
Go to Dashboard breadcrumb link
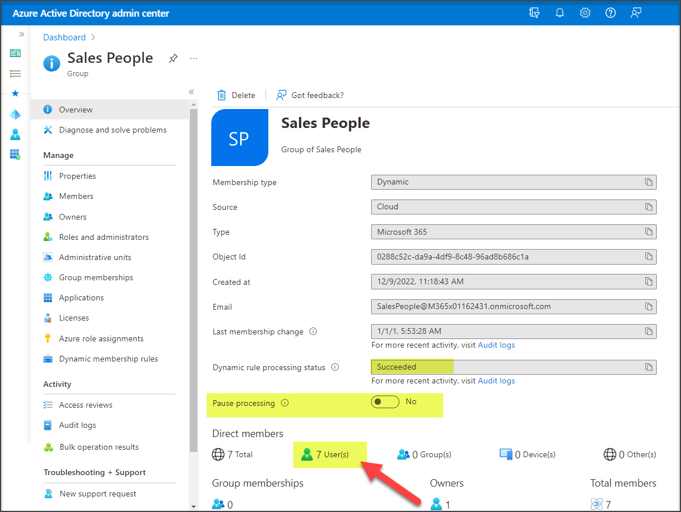[64, 37]
